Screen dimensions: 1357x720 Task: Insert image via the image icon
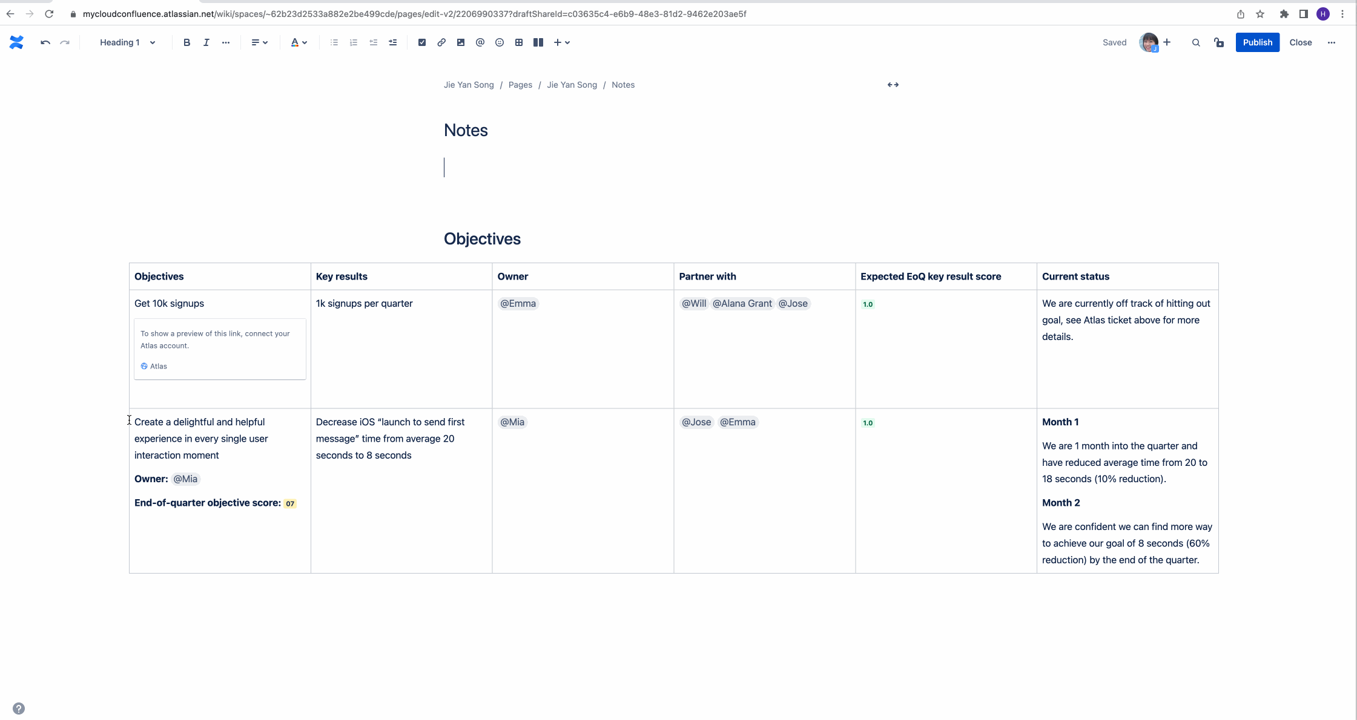(461, 42)
